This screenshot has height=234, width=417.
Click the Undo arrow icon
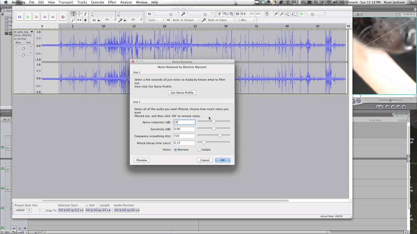(252, 14)
